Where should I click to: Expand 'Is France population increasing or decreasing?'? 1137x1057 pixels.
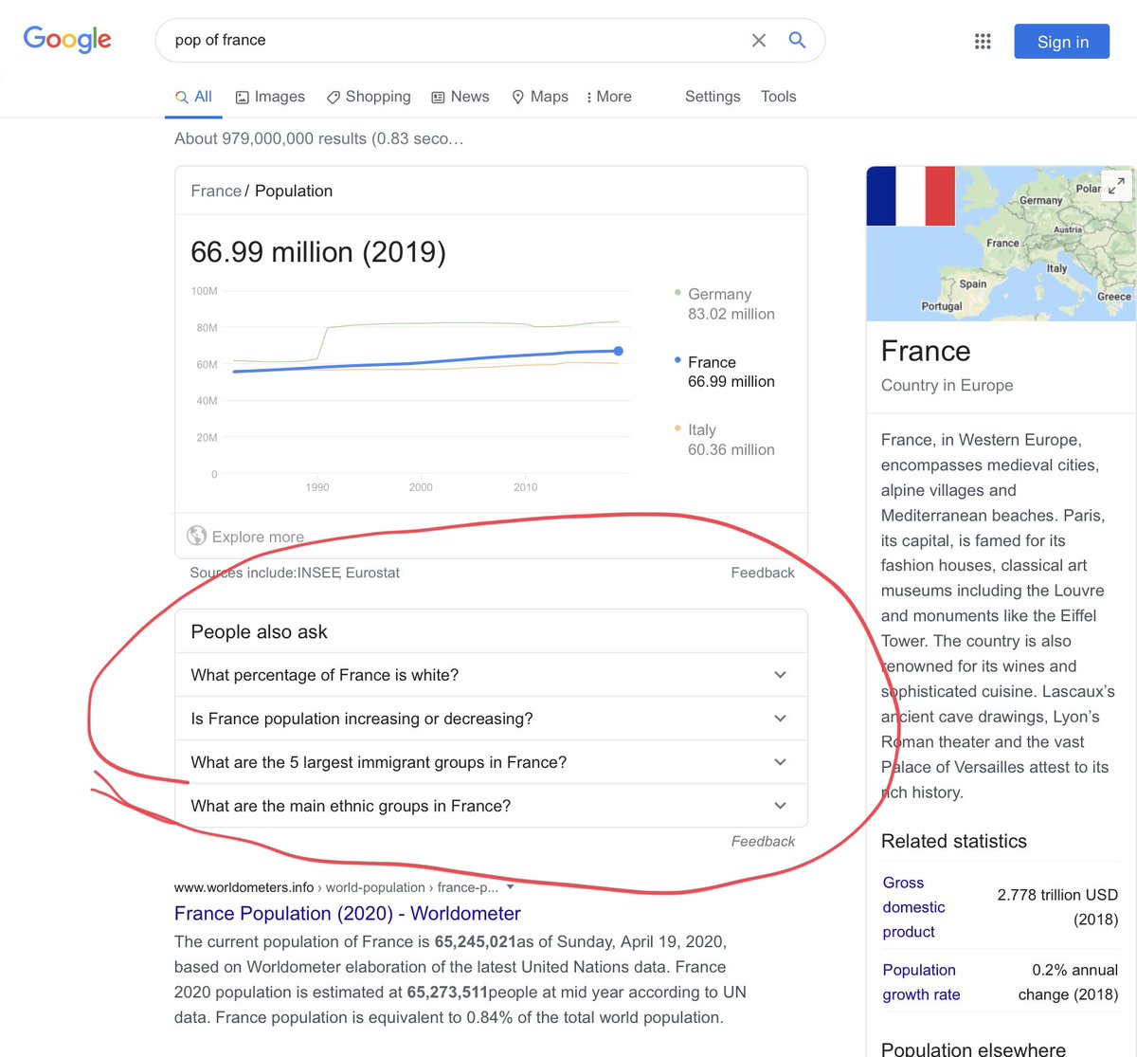(x=491, y=719)
